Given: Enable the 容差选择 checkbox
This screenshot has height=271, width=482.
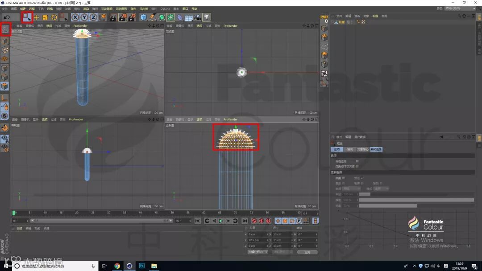Looking at the screenshot, I should click(x=357, y=161).
